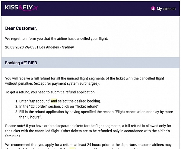The width and height of the screenshot is (181, 149).
Task: Click the Booking #E1RIFR section bar
Action: pos(91,63)
